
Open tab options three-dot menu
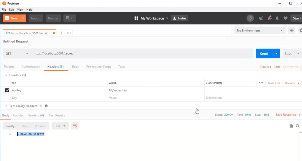click(x=69, y=33)
